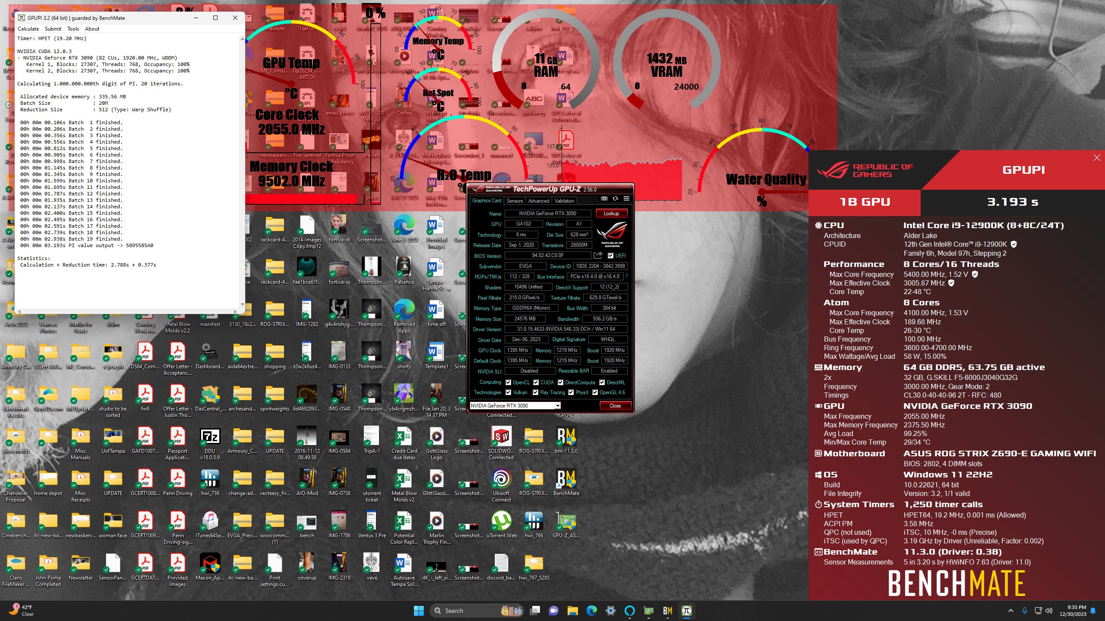The height and width of the screenshot is (621, 1105).
Task: Toggle the UEFI checkbox in GPU-Z
Action: (x=610, y=256)
